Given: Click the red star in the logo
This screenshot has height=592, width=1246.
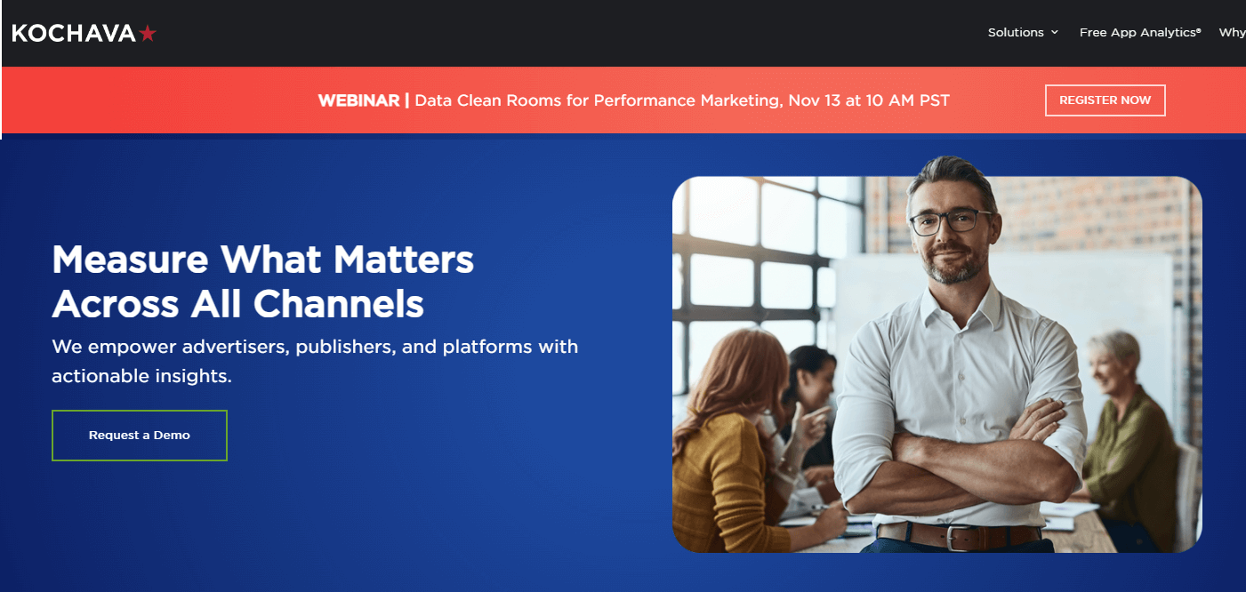Looking at the screenshot, I should click(x=148, y=33).
